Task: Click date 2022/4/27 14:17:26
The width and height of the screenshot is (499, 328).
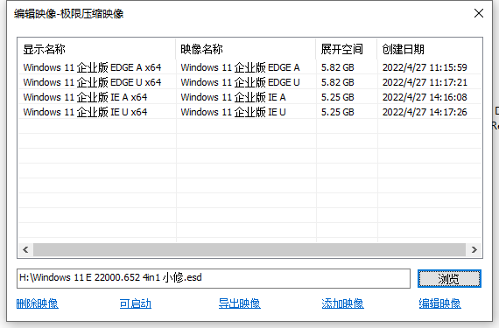Action: (x=425, y=112)
